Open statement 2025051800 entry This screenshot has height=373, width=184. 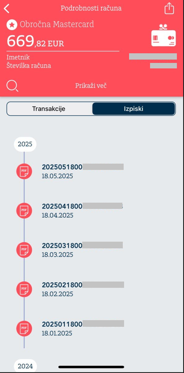point(83,171)
